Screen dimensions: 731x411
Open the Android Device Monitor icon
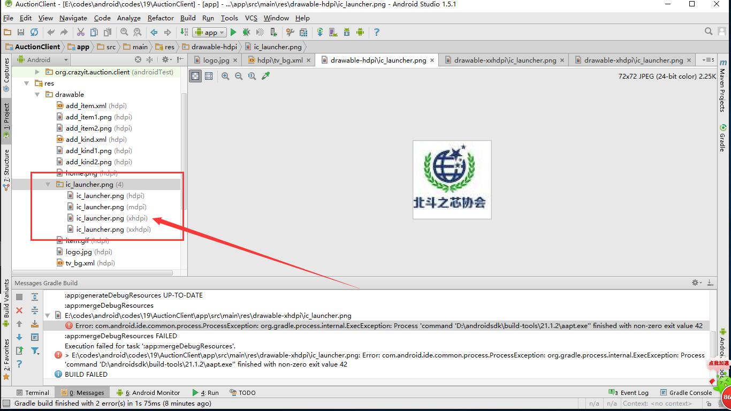[x=360, y=32]
